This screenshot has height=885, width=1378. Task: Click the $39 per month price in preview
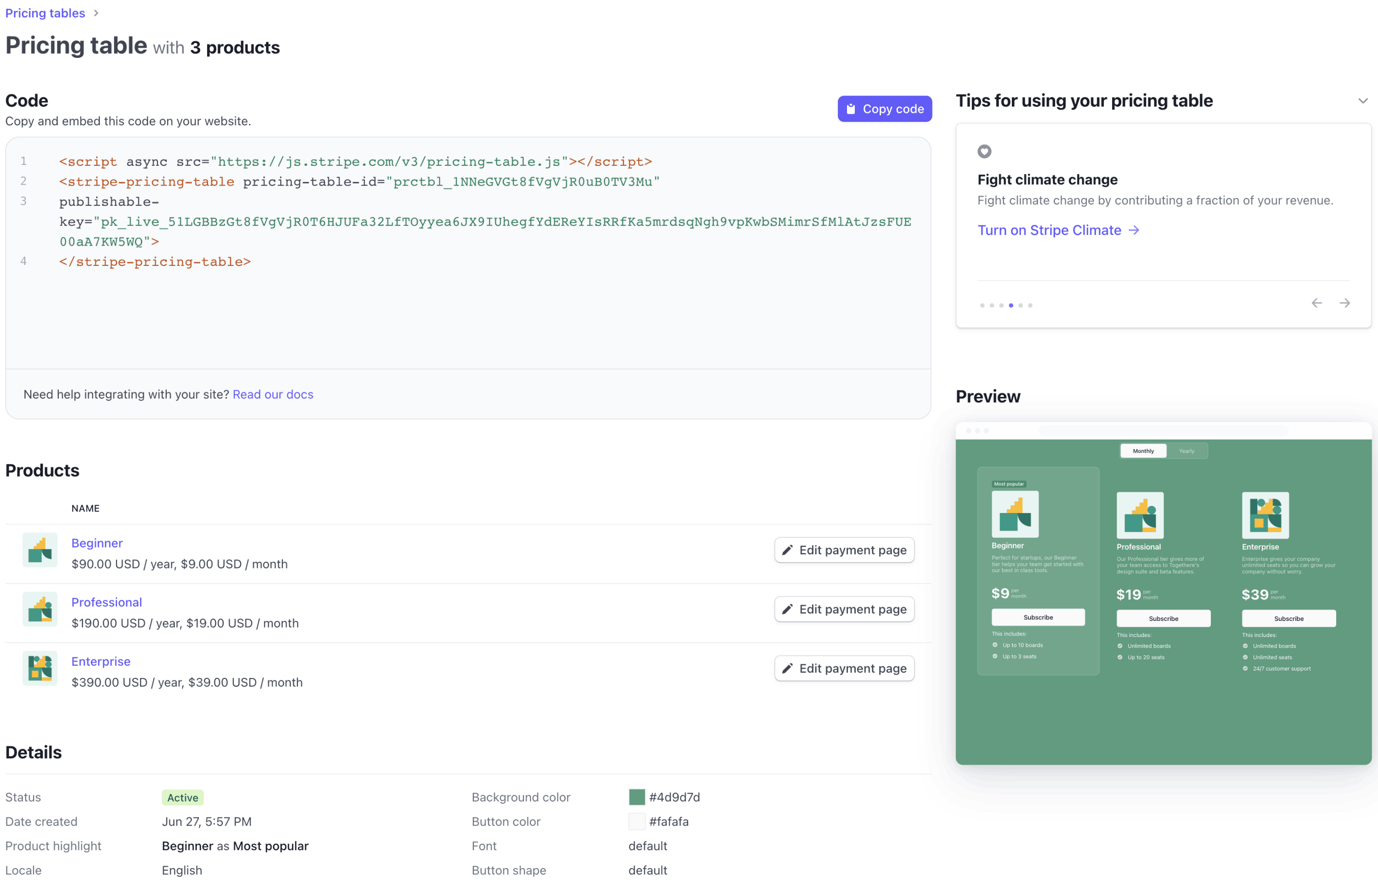point(1263,595)
